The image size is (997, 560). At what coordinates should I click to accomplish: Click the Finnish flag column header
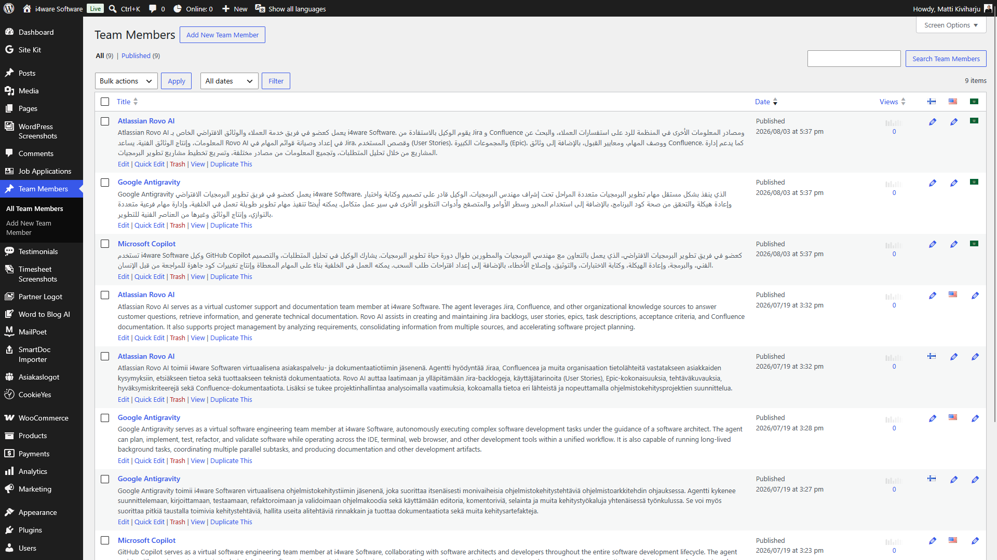[932, 102]
